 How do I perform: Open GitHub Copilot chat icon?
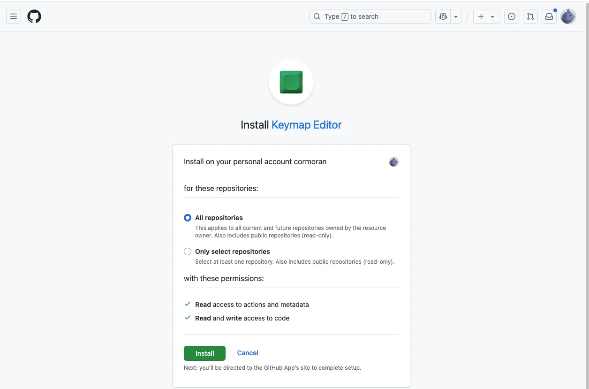[443, 16]
